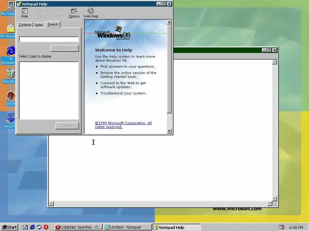Click the help pane scroll-up arrow

point(169,22)
